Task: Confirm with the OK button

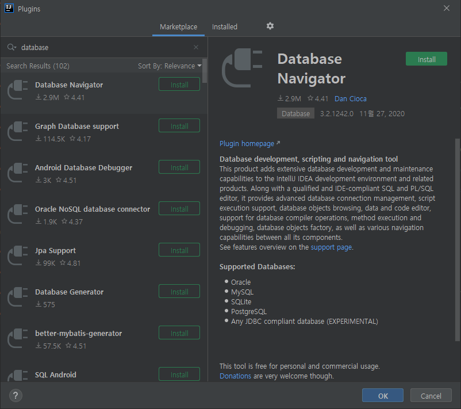Action: click(383, 396)
